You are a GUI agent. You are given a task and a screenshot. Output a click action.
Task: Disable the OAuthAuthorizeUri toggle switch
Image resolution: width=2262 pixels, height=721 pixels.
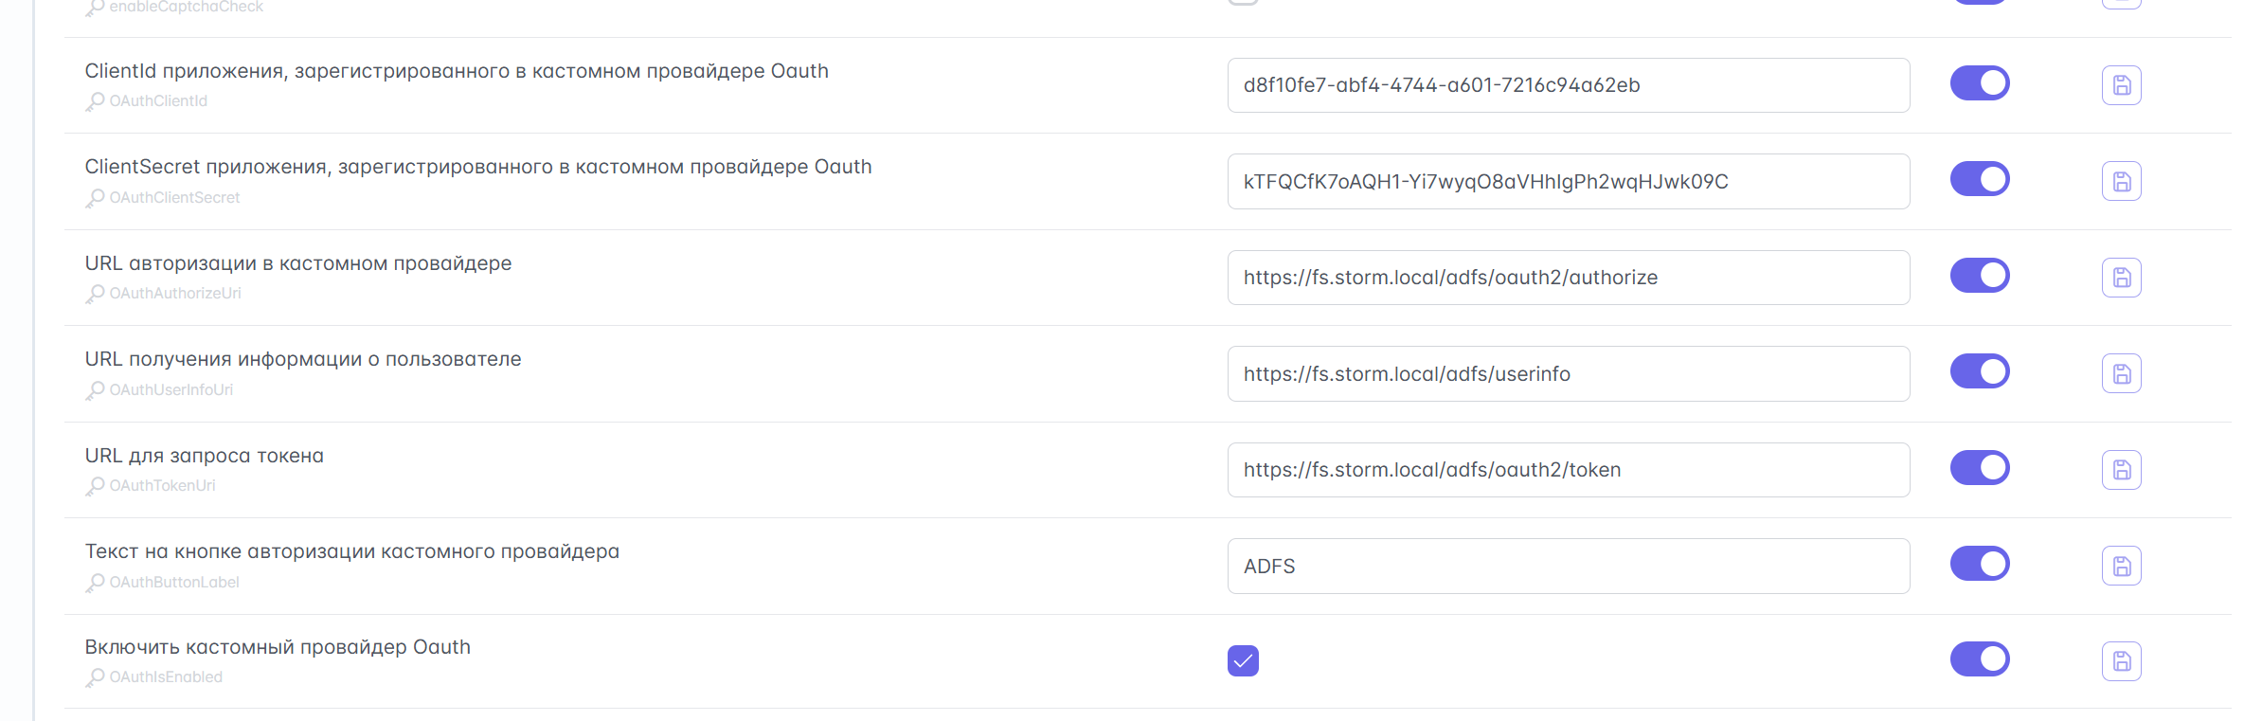(1979, 276)
